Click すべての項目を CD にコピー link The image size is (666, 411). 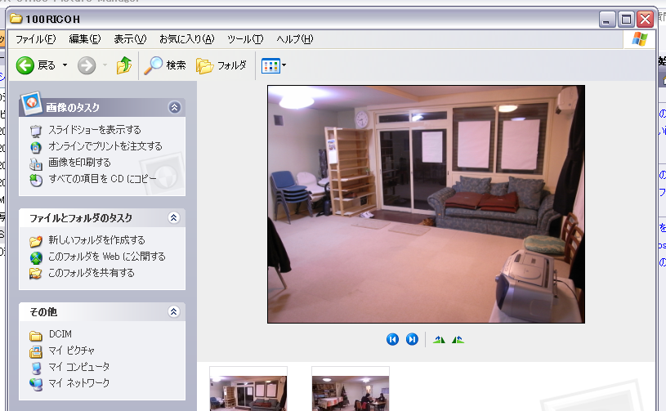tap(102, 179)
